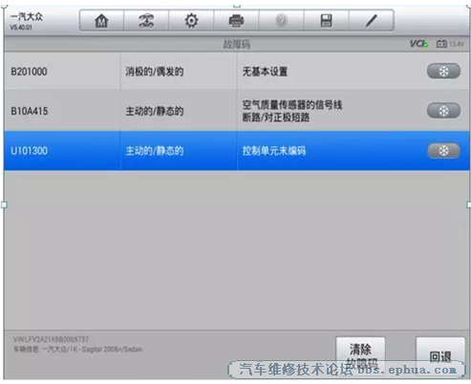Check the battery voltage indicator
Screen dimensions: 471x384
click(450, 44)
